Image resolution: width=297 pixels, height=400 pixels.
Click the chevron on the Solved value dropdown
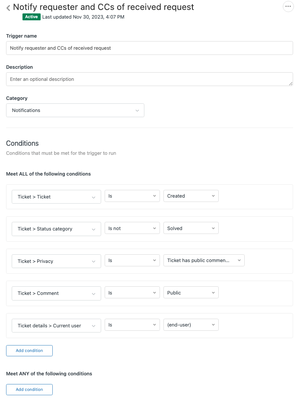(213, 228)
